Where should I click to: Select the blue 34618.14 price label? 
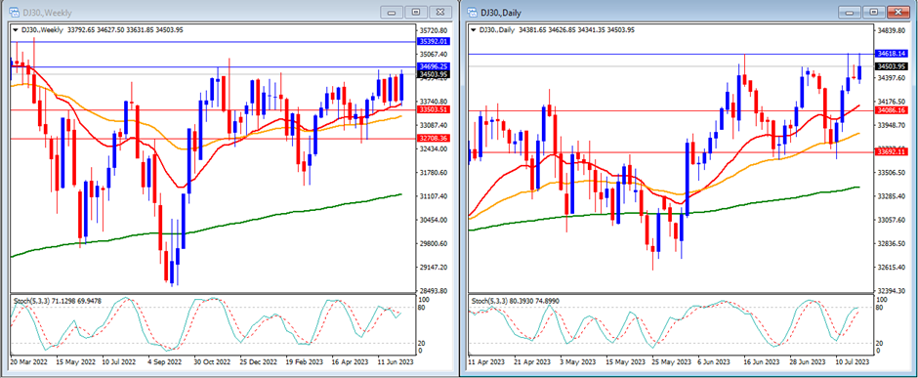click(x=891, y=54)
